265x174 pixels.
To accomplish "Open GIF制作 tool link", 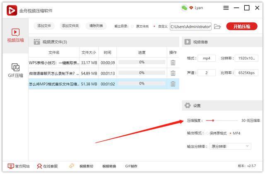I will tap(131, 167).
